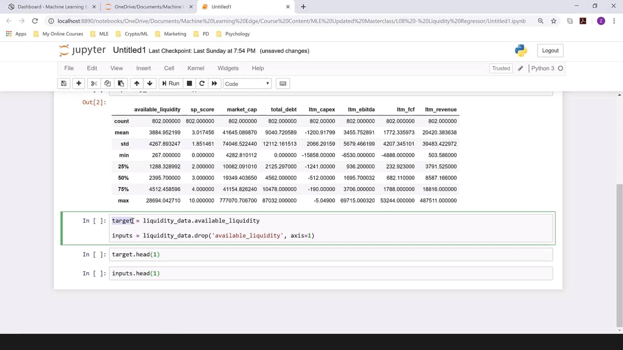Click the mean row label
This screenshot has height=350, width=623.
tap(121, 133)
